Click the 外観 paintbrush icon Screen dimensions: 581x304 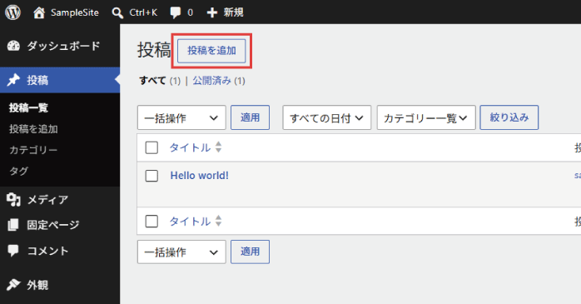13,284
